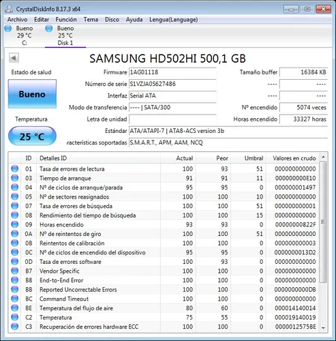This screenshot has width=336, height=341.
Task: Click the CrystalDiskInfo app icon in title bar
Action: 9,9
